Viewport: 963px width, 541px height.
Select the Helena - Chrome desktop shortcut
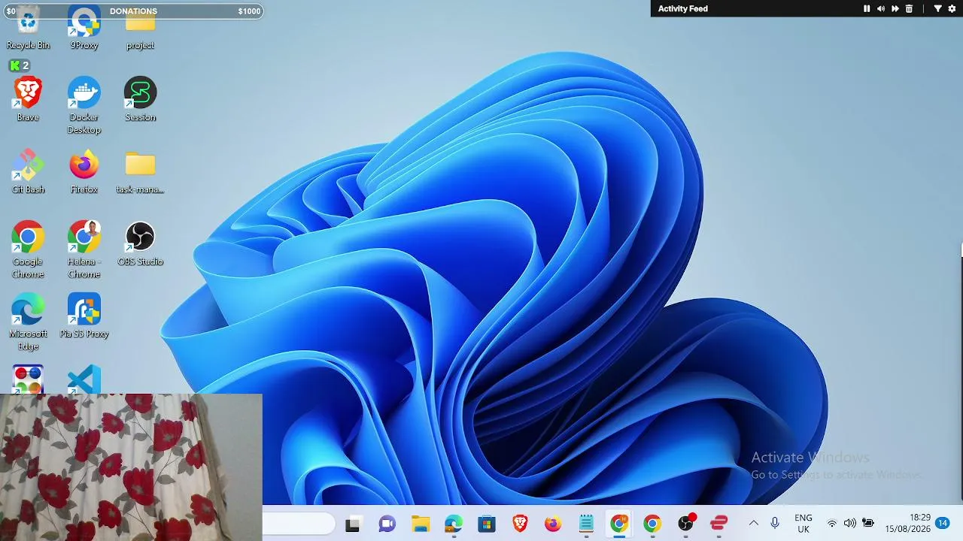point(84,249)
